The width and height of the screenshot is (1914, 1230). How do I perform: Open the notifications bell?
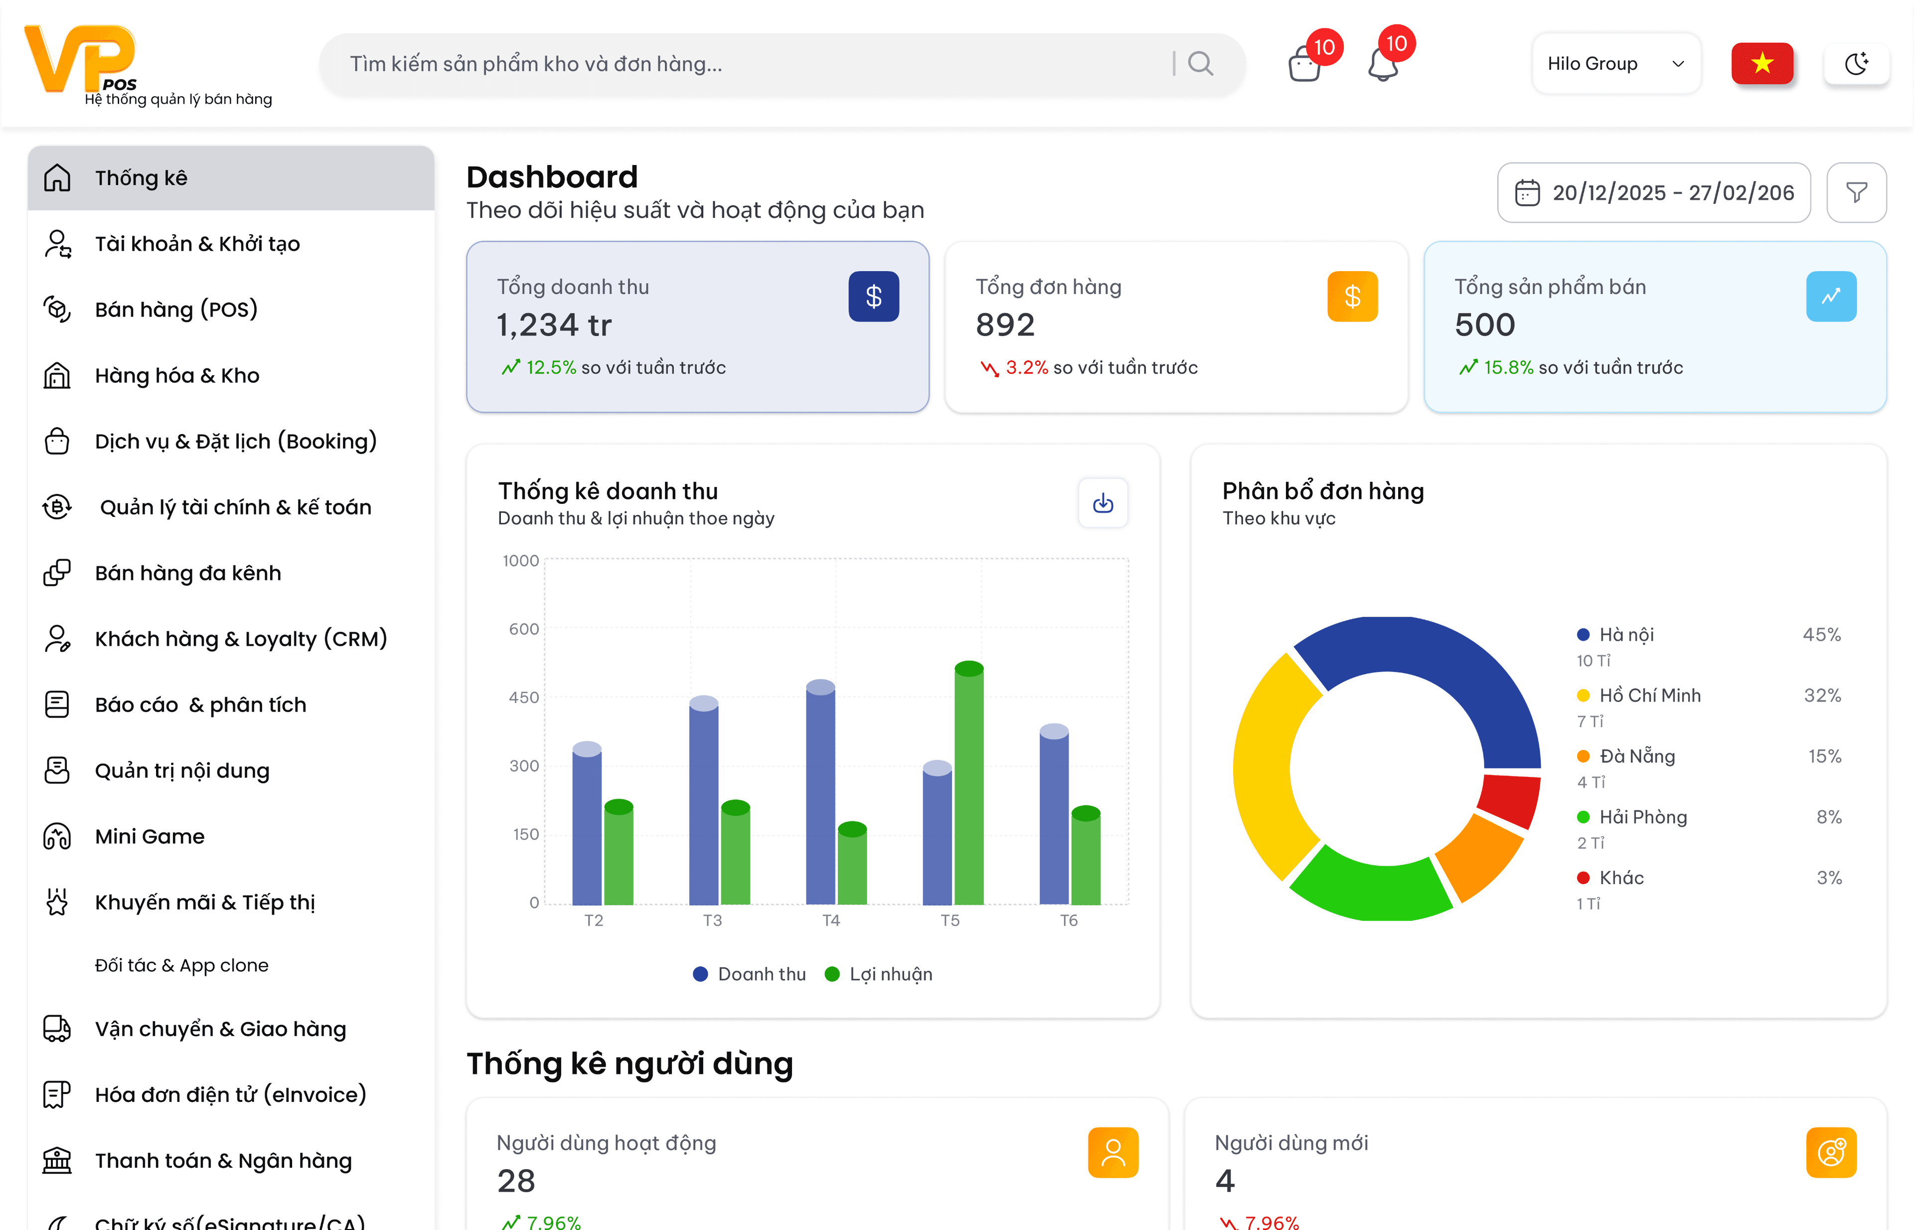(1383, 64)
